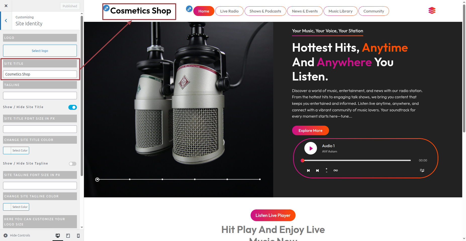Click the pencil edit icon beside site title
The width and height of the screenshot is (466, 241).
coord(107,8)
